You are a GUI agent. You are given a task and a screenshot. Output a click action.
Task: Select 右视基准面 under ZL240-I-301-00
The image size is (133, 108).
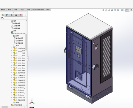pyautogui.click(x=18, y=43)
